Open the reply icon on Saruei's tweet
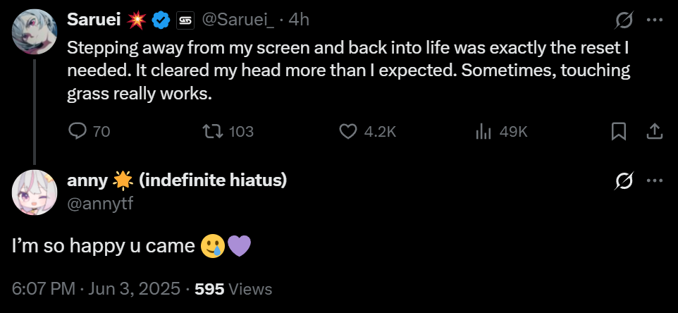The height and width of the screenshot is (313, 678). pos(78,131)
